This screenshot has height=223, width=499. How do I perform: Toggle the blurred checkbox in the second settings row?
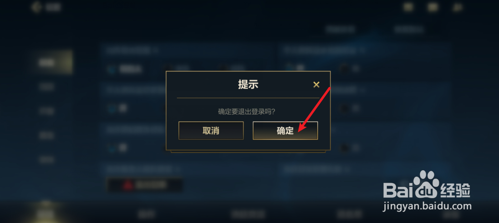(x=112, y=108)
